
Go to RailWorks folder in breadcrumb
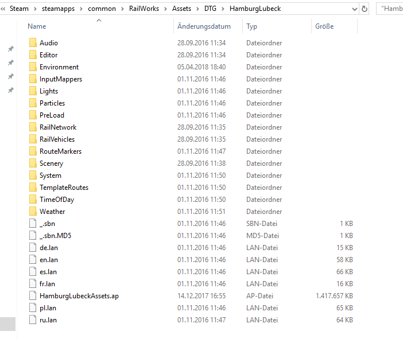[x=144, y=9]
